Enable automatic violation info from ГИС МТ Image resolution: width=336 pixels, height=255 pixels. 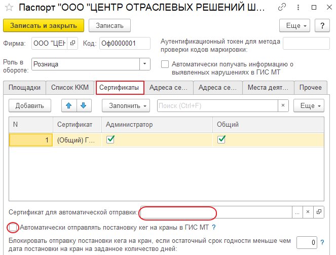[x=165, y=64]
